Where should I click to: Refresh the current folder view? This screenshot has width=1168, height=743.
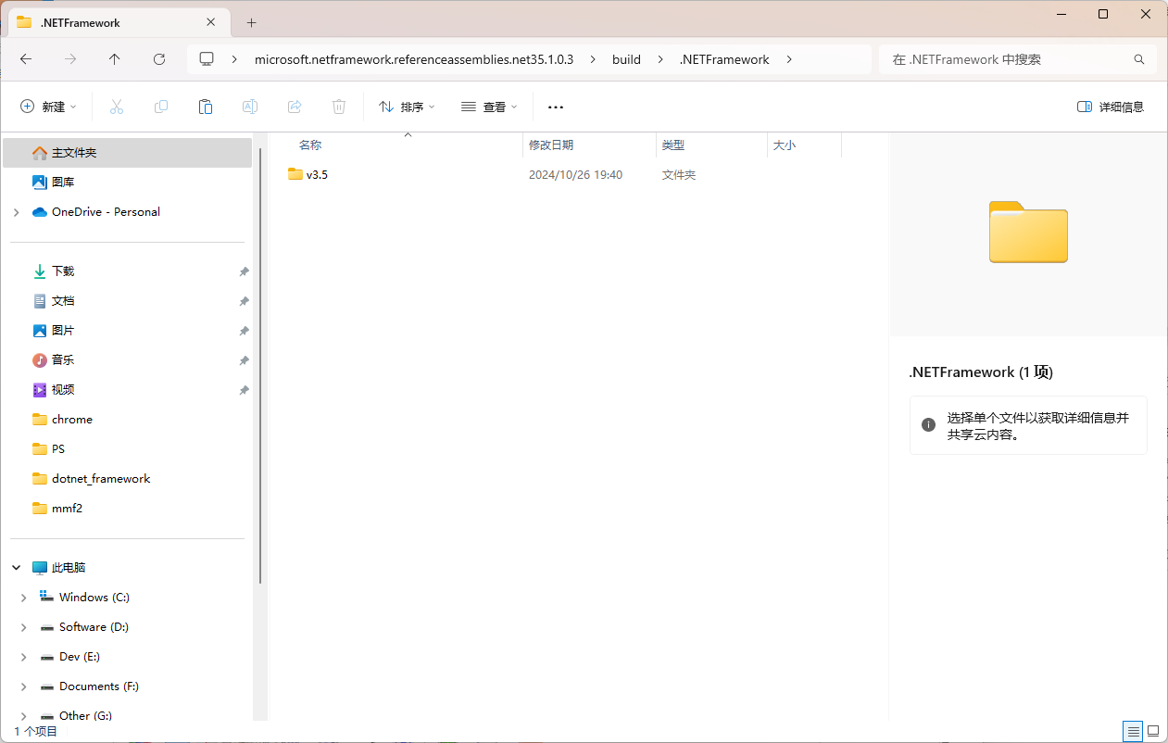[159, 59]
